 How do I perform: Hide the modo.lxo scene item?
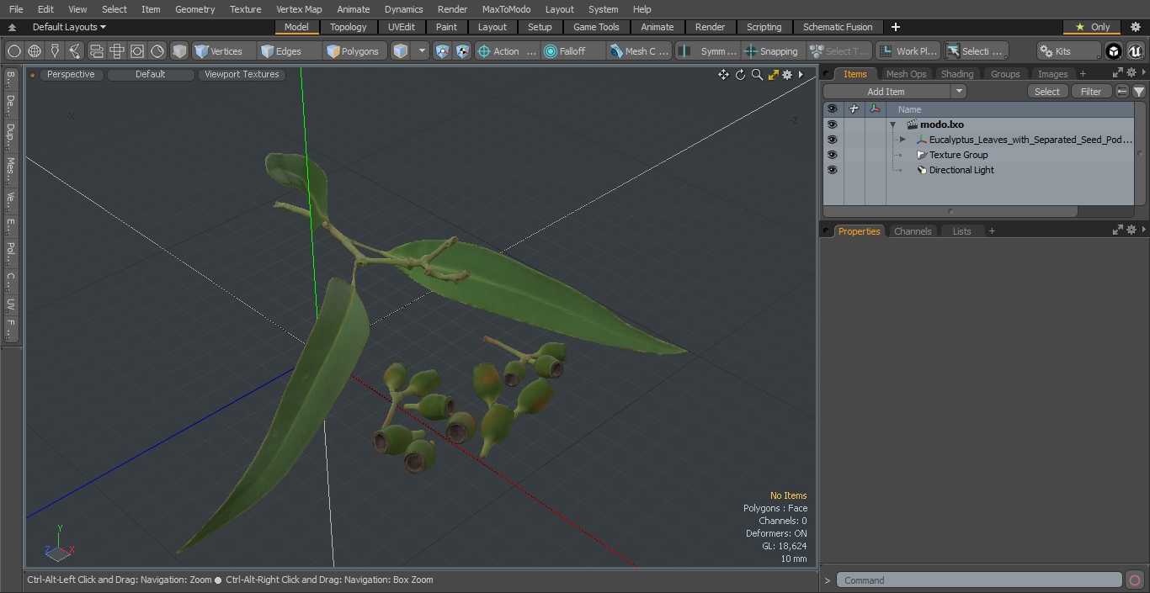832,124
